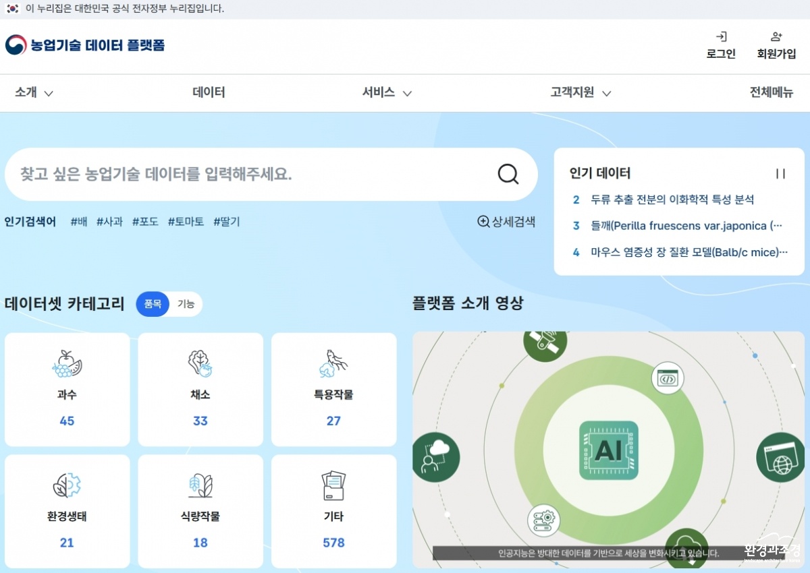This screenshot has height=573, width=810.
Task: Click the 인기 데이터 heading
Action: coord(600,173)
